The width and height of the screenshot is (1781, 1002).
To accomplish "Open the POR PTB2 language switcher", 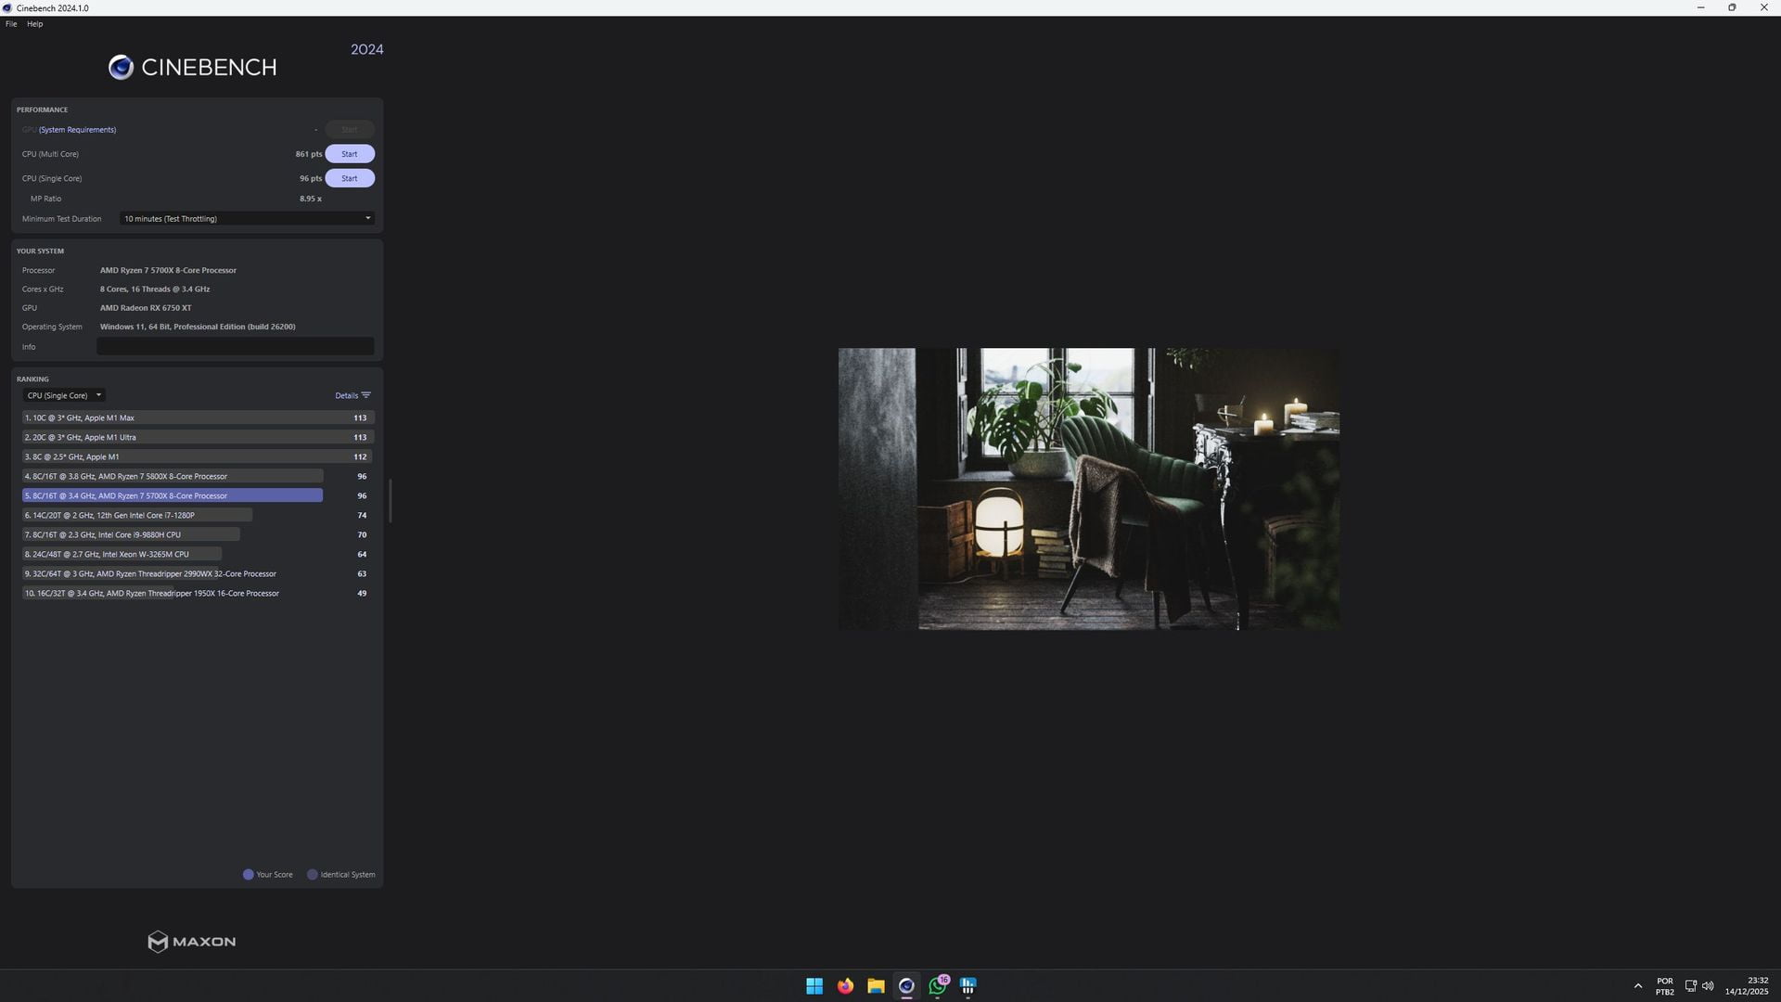I will click(1665, 986).
